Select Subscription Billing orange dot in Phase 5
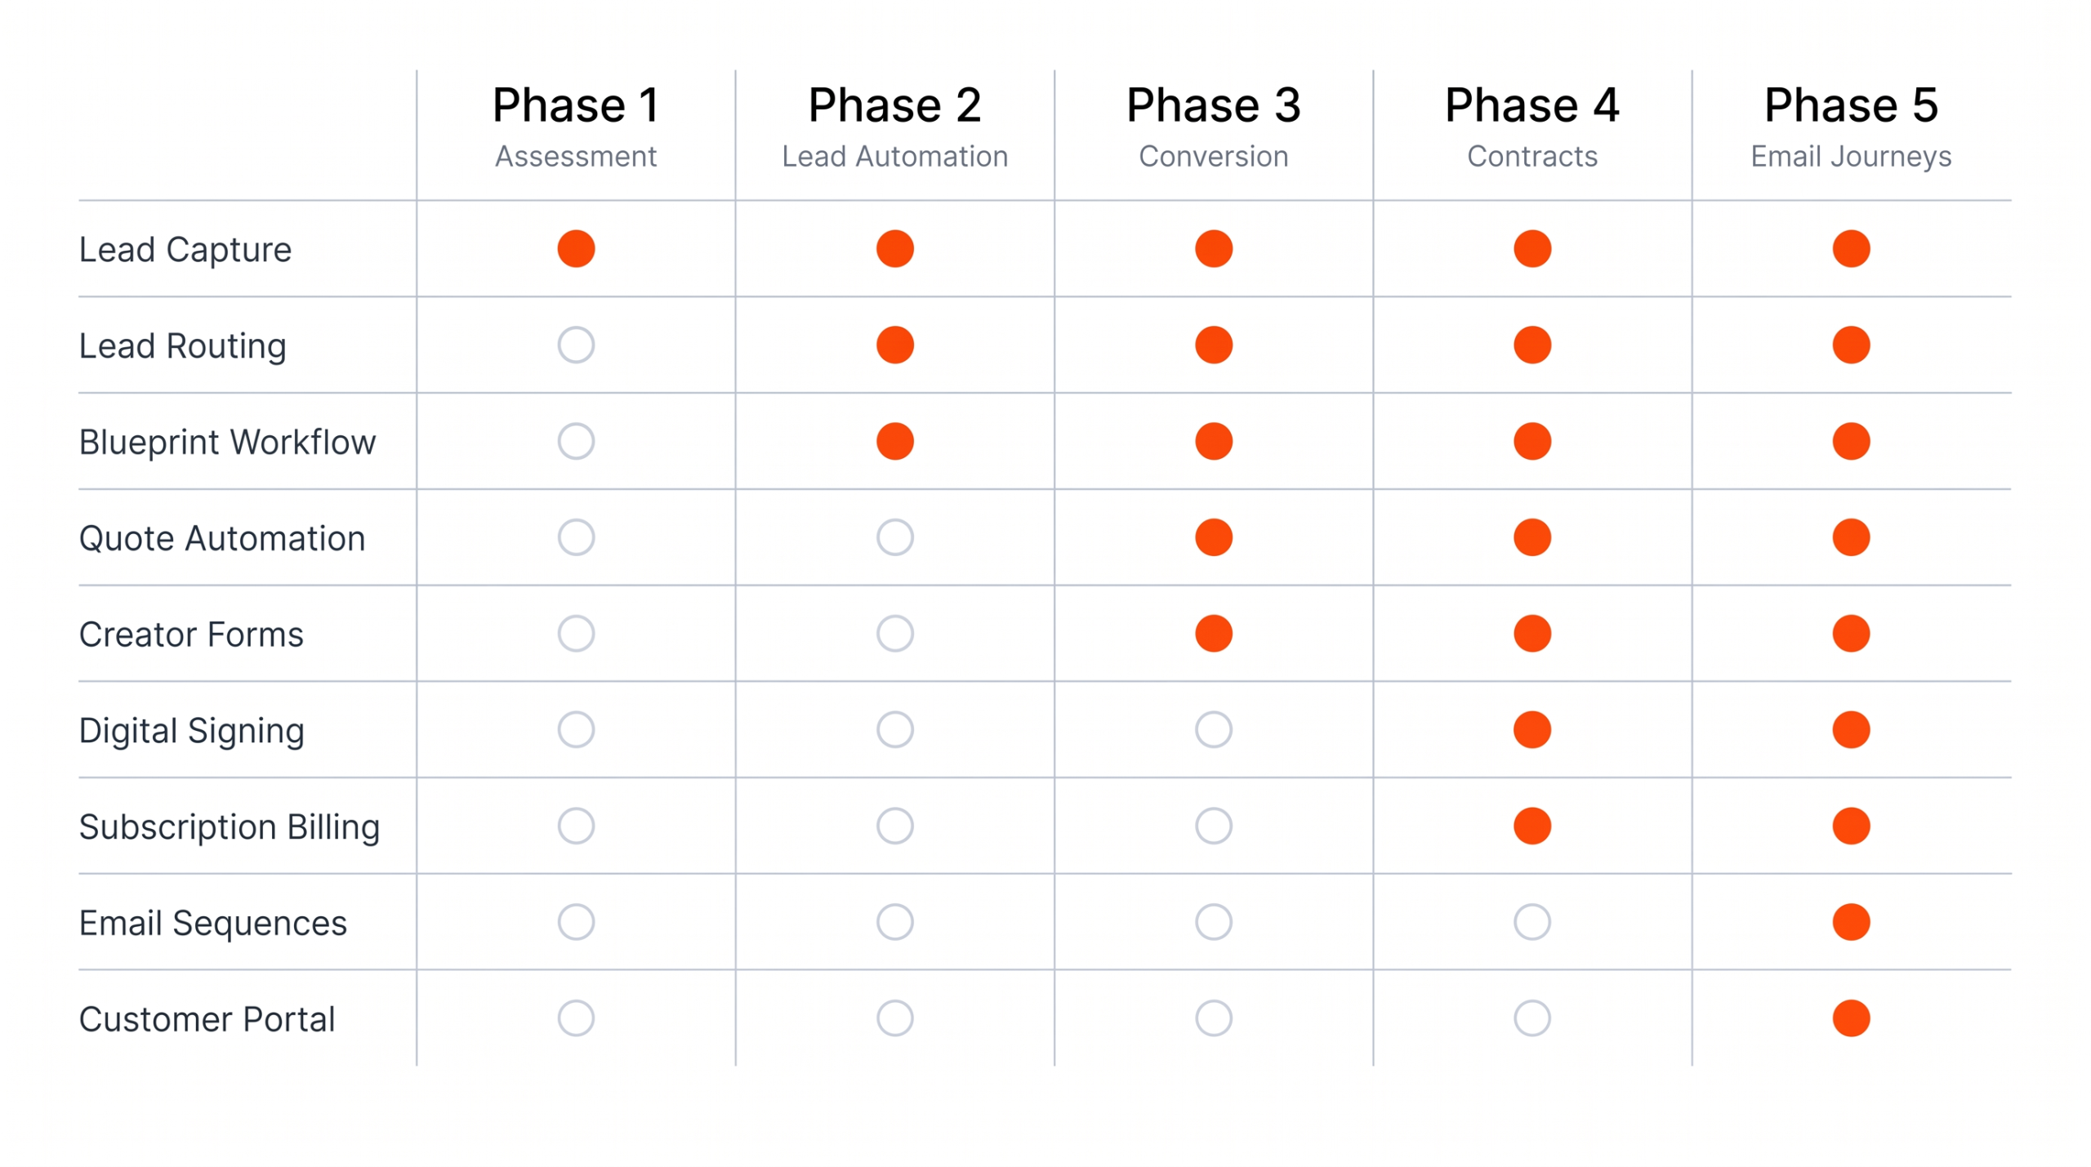The height and width of the screenshot is (1167, 2091). (1850, 826)
